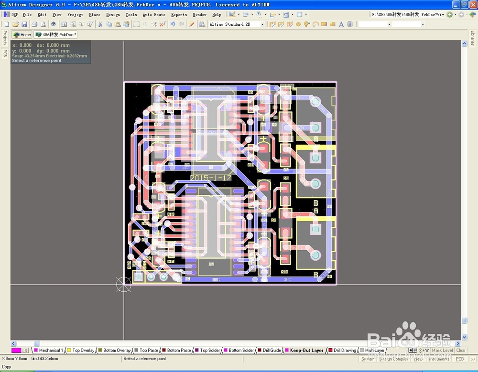Switch to Top Overlay layer
Screen dimensions: 478x372
(80, 351)
